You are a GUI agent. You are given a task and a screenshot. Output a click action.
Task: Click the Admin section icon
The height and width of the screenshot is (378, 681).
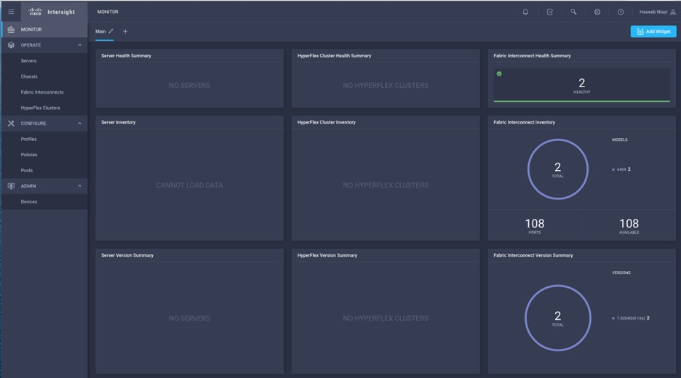12,186
